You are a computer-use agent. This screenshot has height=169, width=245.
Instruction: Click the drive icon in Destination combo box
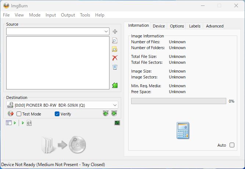point(11,105)
